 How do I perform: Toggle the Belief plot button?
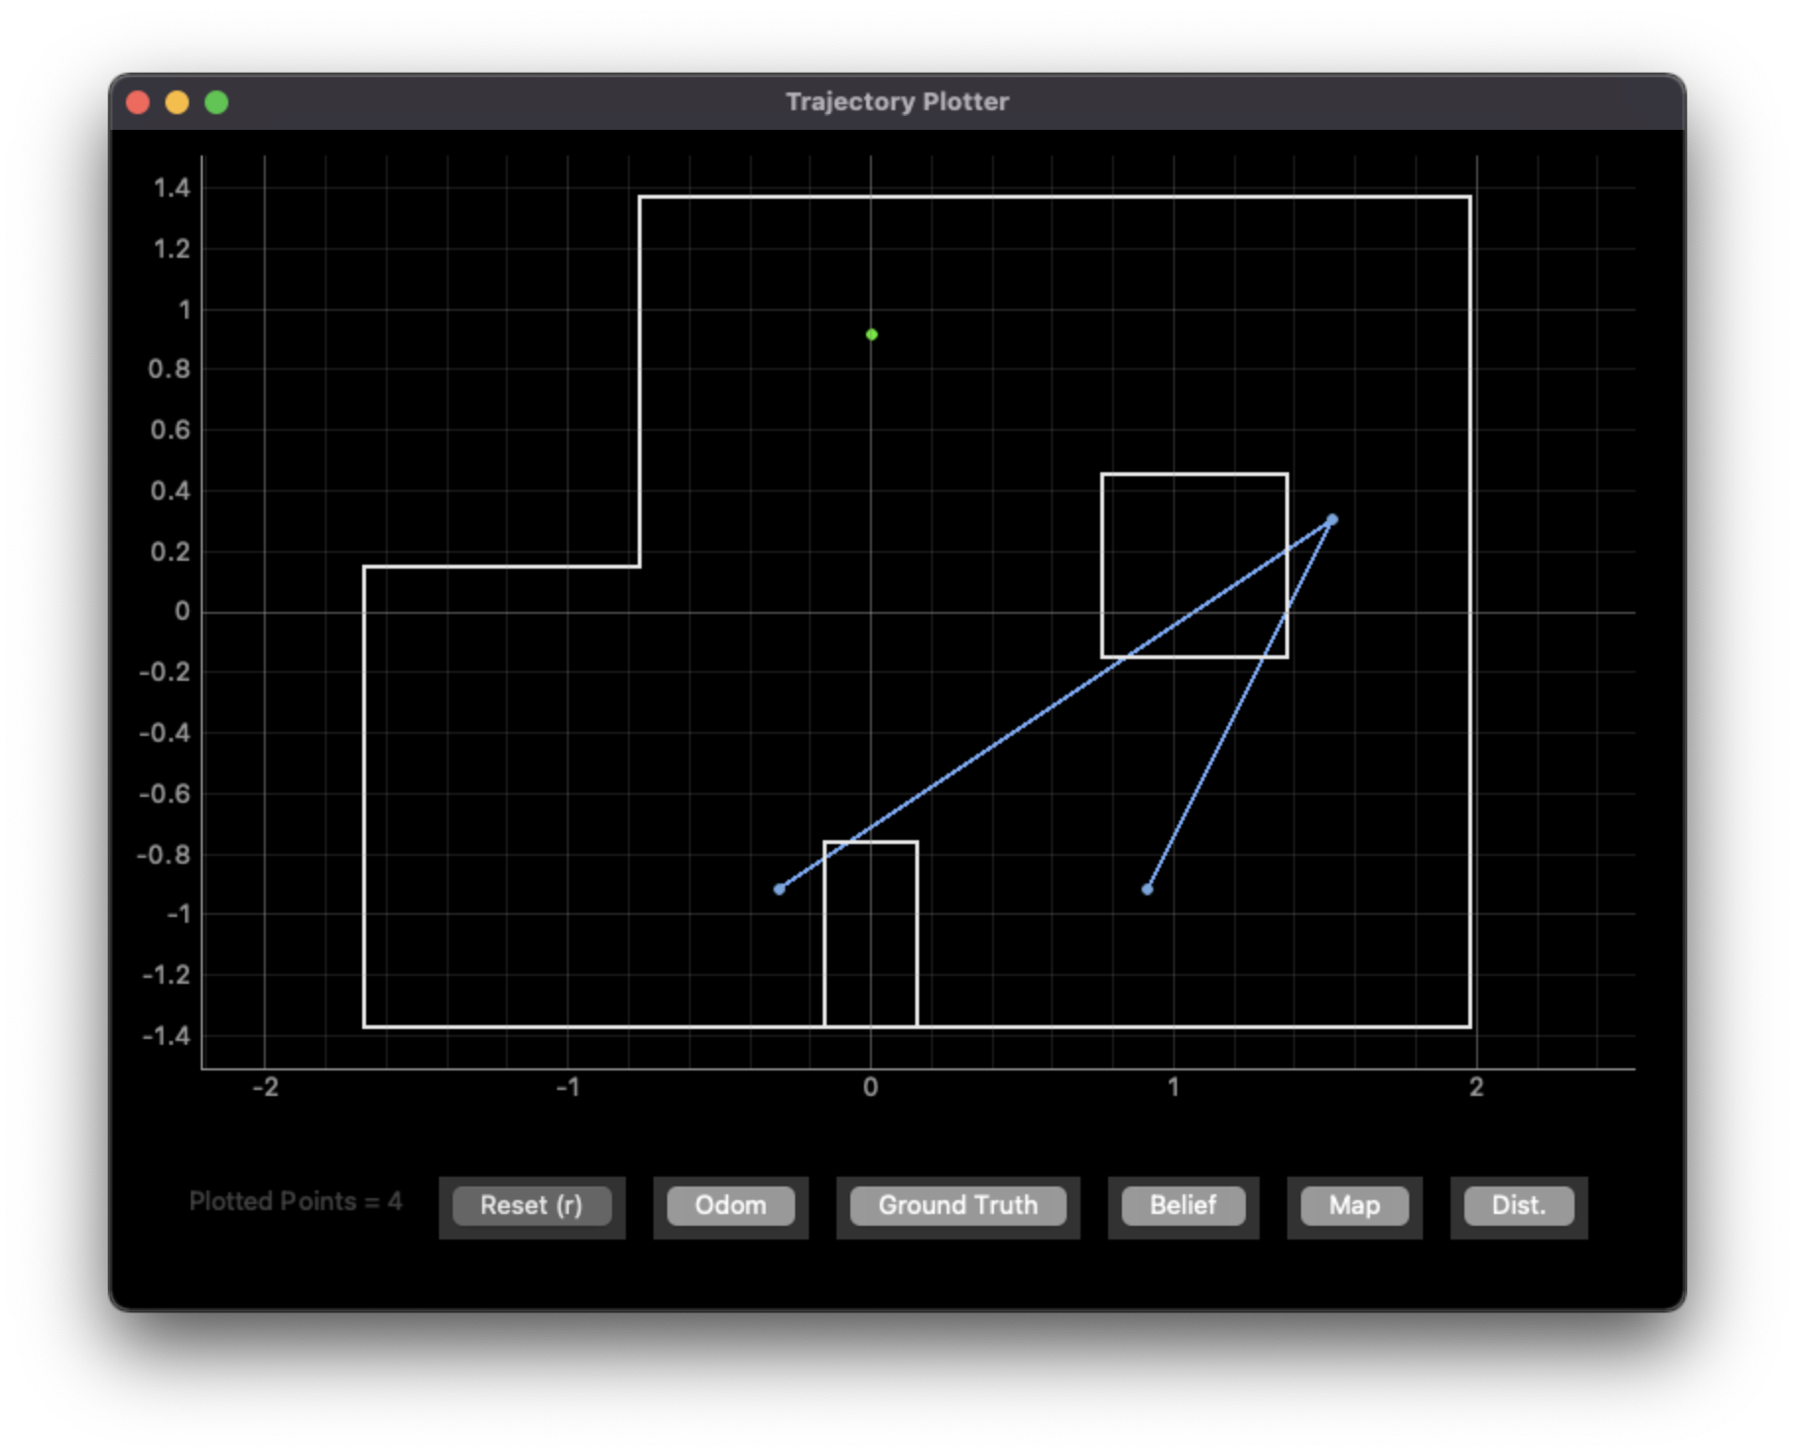1183,1205
